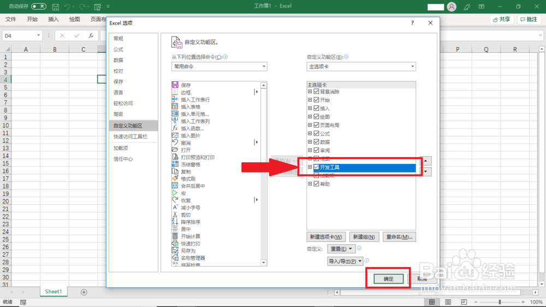
Task: Toggle the 开发工具 checkbox
Action: coord(316,167)
